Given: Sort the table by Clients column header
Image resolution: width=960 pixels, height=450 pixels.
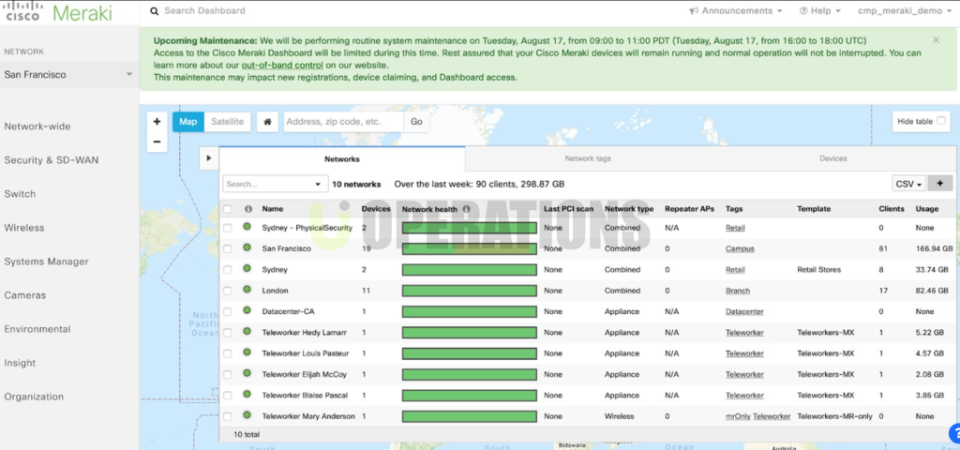Looking at the screenshot, I should (x=892, y=209).
